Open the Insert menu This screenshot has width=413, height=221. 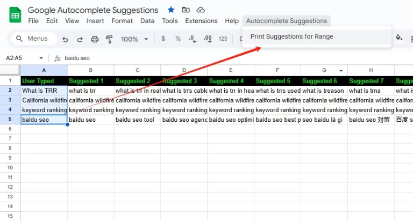coord(95,21)
